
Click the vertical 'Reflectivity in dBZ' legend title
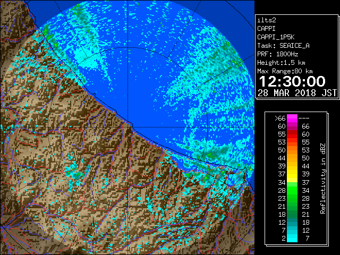322,178
